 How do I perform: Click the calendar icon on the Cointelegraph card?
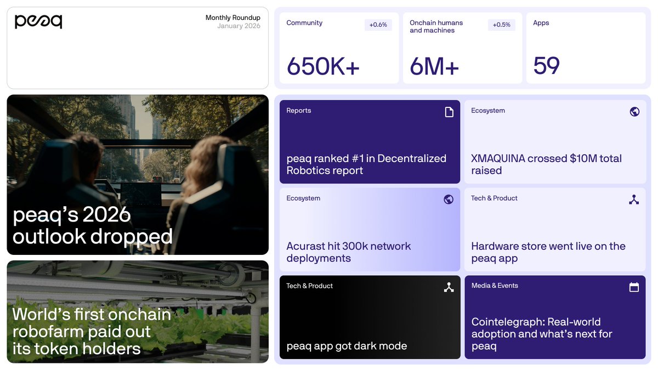coord(634,287)
